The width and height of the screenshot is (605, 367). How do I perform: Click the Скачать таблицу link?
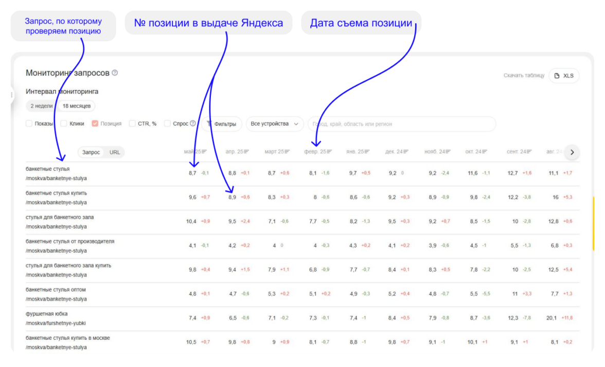[524, 76]
